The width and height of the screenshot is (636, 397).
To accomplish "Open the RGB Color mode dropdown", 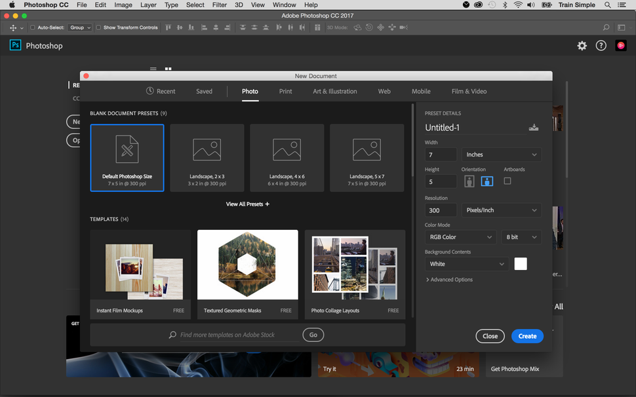I will [460, 236].
